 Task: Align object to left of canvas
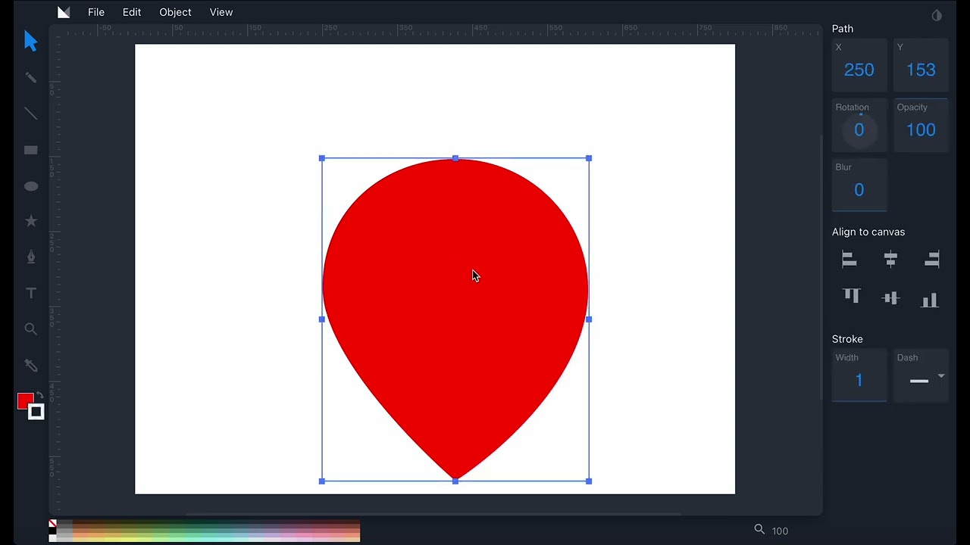[850, 260]
